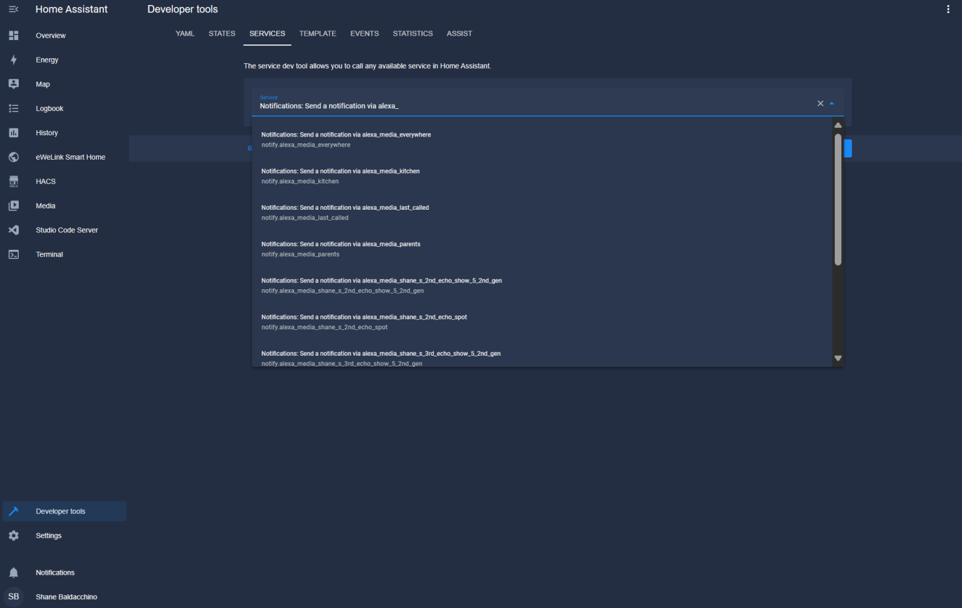Open the three-dot overflow menu
Viewport: 962px width, 608px height.
948,9
